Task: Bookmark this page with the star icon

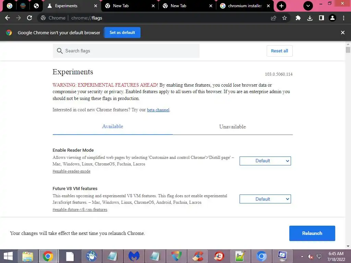Action: click(x=284, y=18)
